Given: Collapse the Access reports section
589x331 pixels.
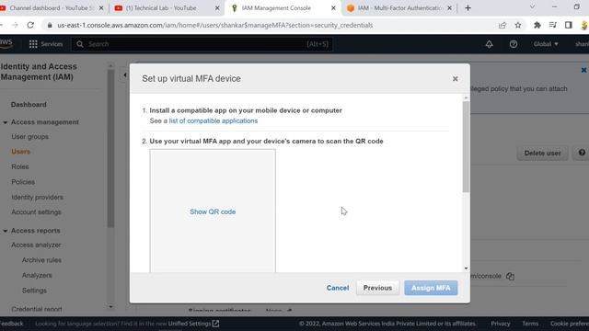Looking at the screenshot, I should tap(6, 231).
